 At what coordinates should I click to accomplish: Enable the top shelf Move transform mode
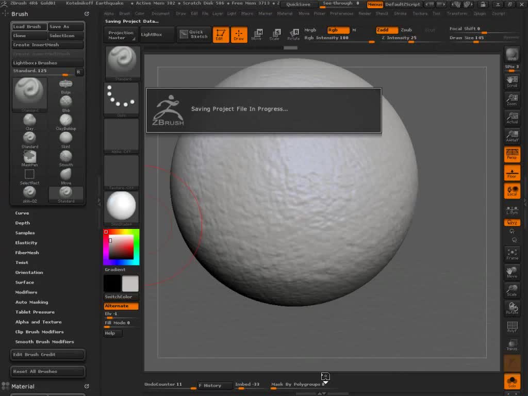tap(257, 35)
